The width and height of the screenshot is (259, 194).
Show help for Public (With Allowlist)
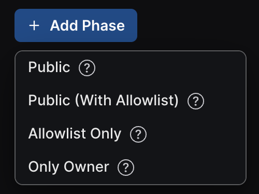coord(196,101)
